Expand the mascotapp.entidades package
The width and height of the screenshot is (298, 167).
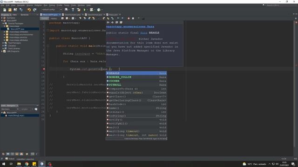[x=5, y=32]
